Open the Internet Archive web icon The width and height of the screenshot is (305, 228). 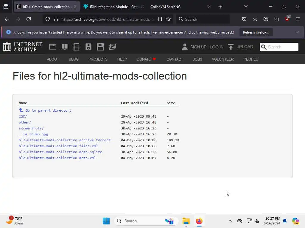click(x=53, y=47)
